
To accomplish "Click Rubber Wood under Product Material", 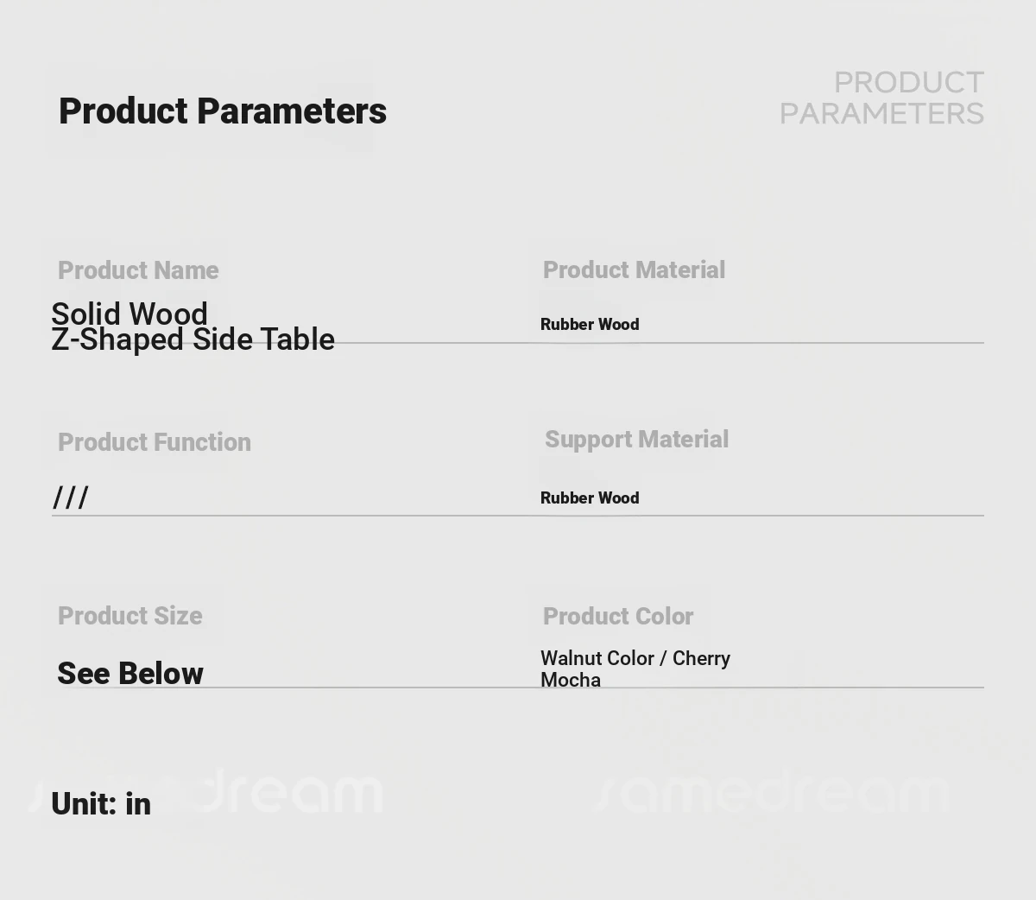I will coord(590,325).
